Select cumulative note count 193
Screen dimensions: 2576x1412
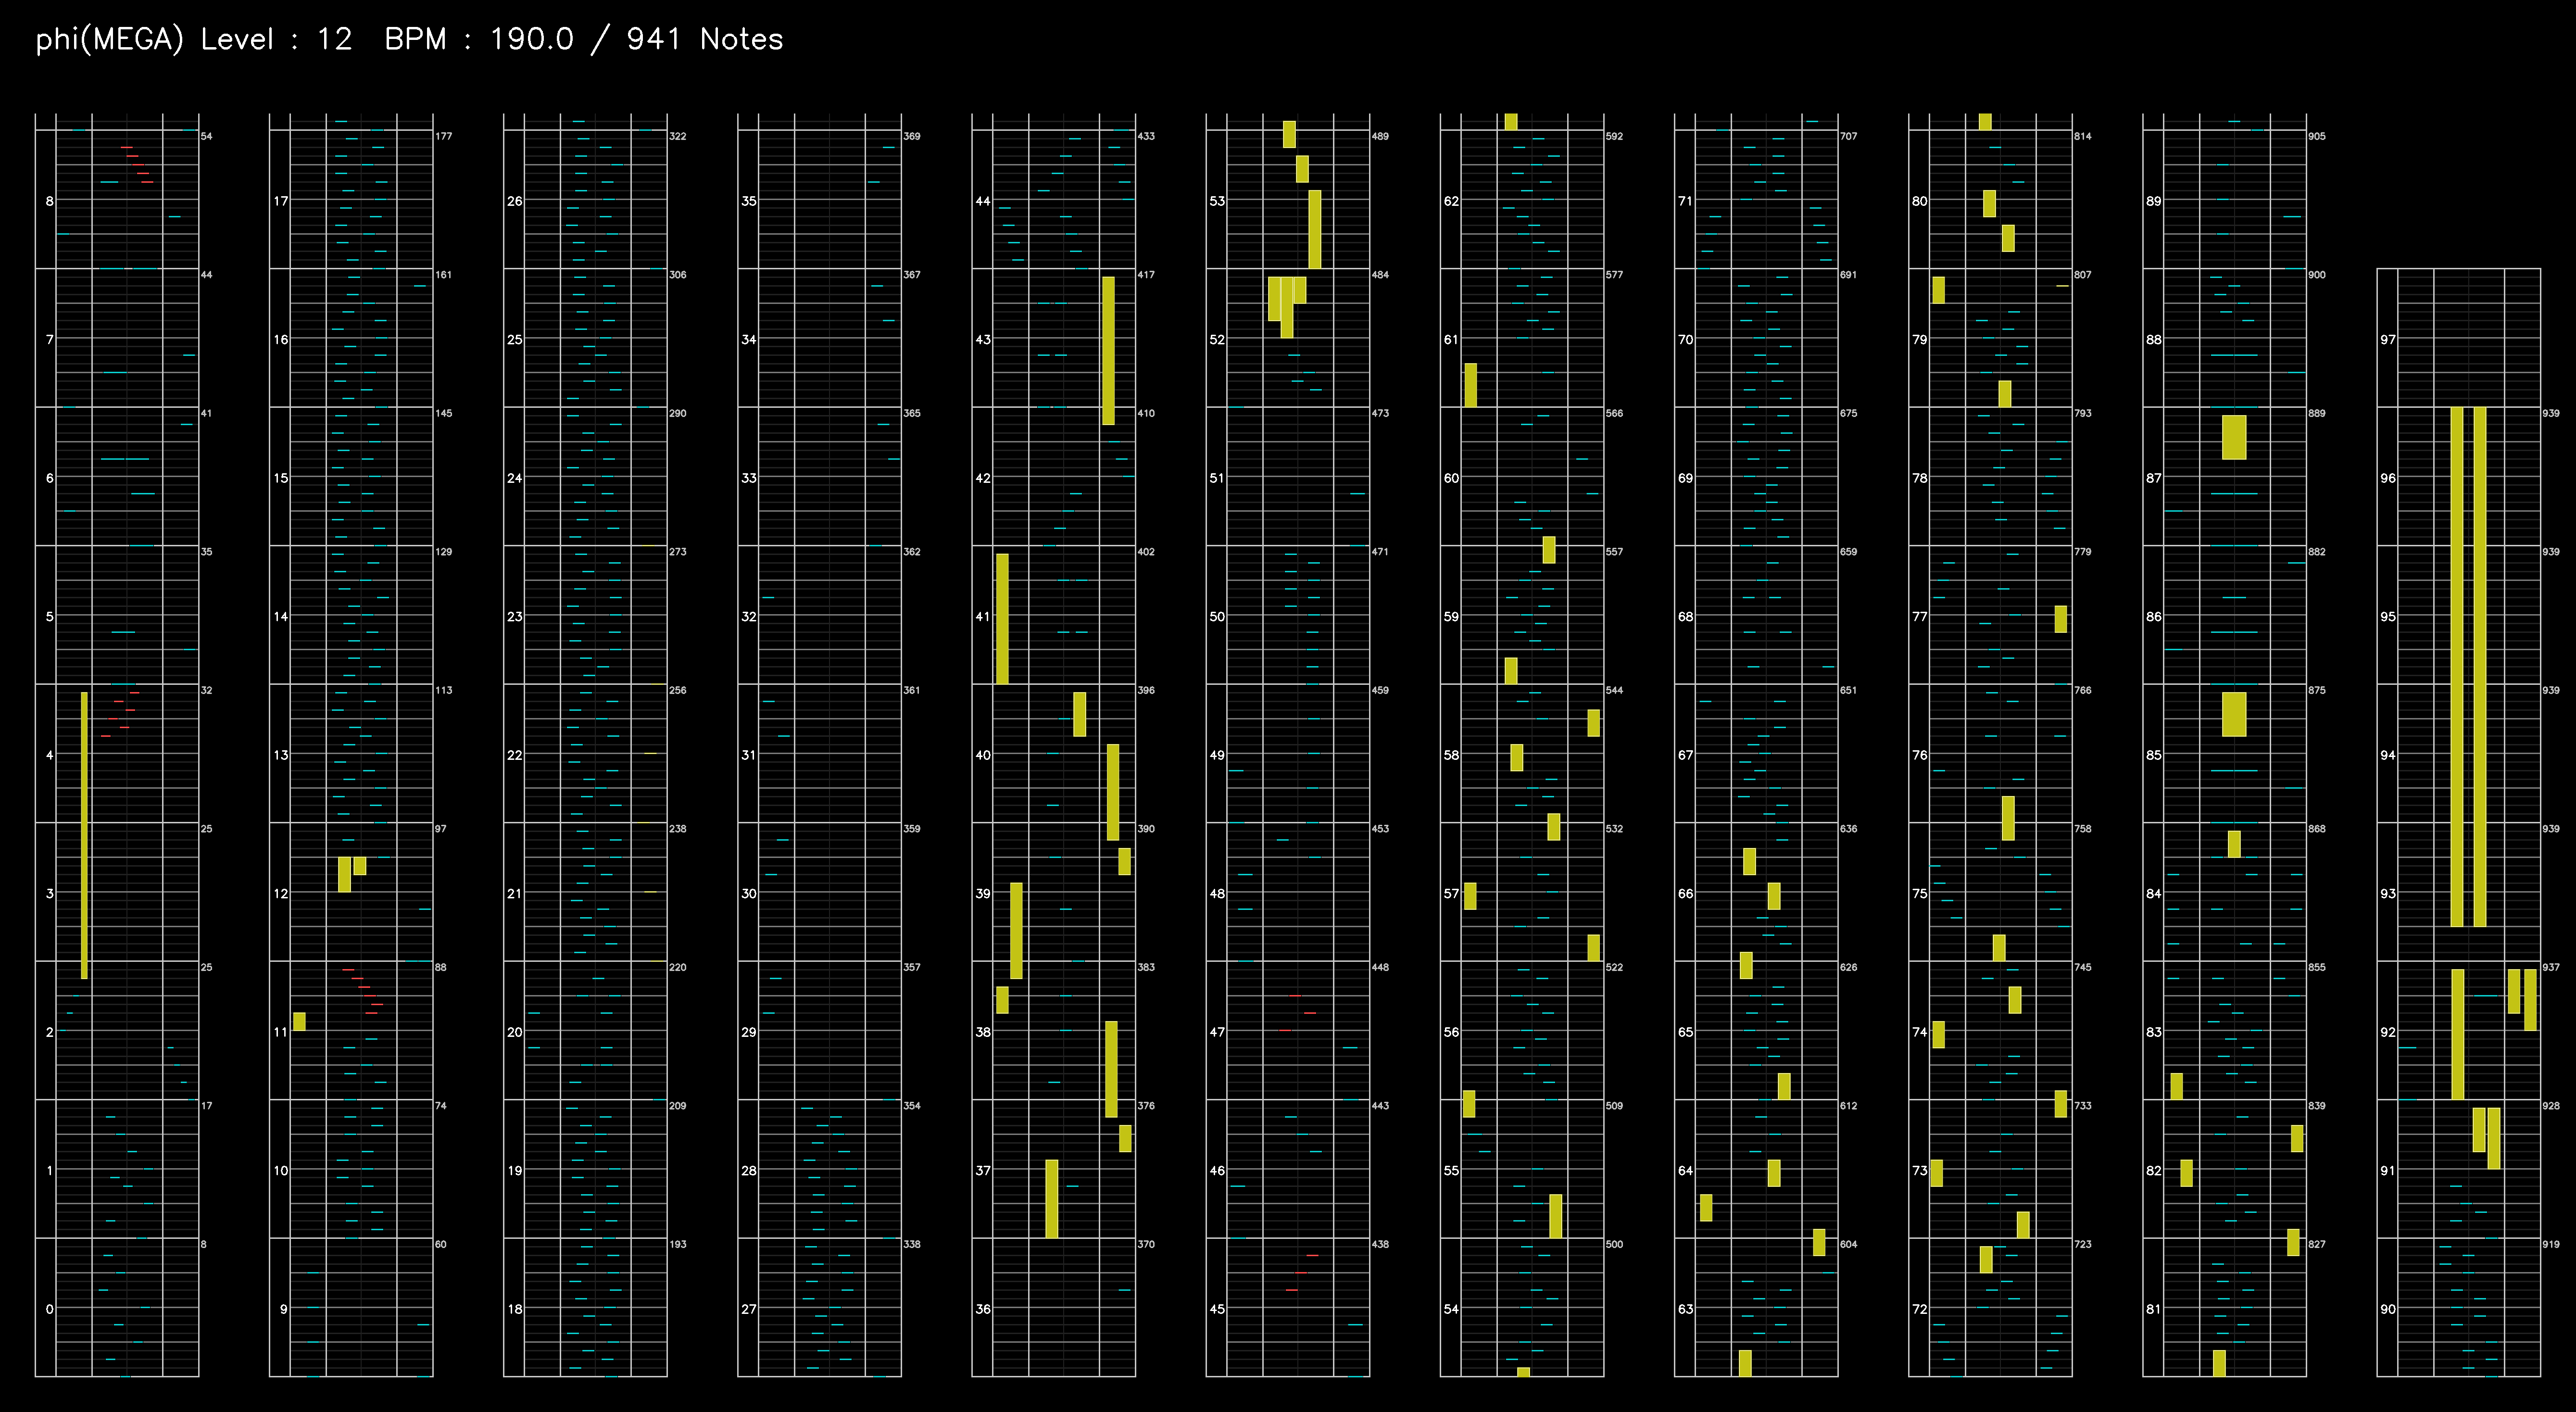tap(678, 1244)
